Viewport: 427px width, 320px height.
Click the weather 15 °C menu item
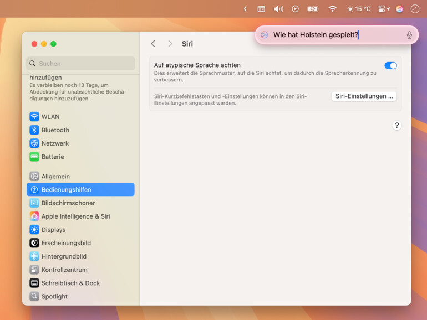point(358,9)
